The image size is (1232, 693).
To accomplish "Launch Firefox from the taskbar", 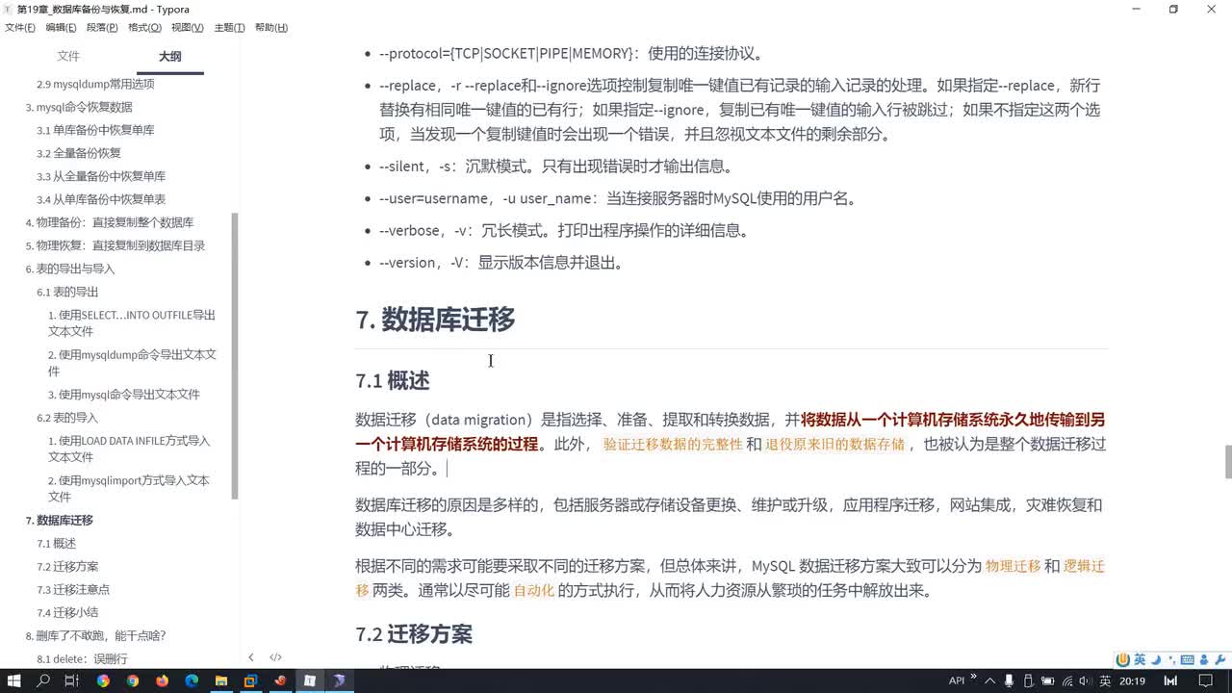I will coord(162,680).
